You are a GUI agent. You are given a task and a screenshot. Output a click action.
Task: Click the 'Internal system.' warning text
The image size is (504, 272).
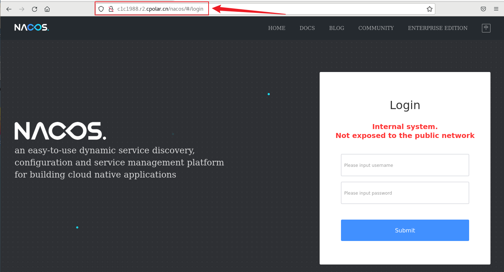[405, 127]
